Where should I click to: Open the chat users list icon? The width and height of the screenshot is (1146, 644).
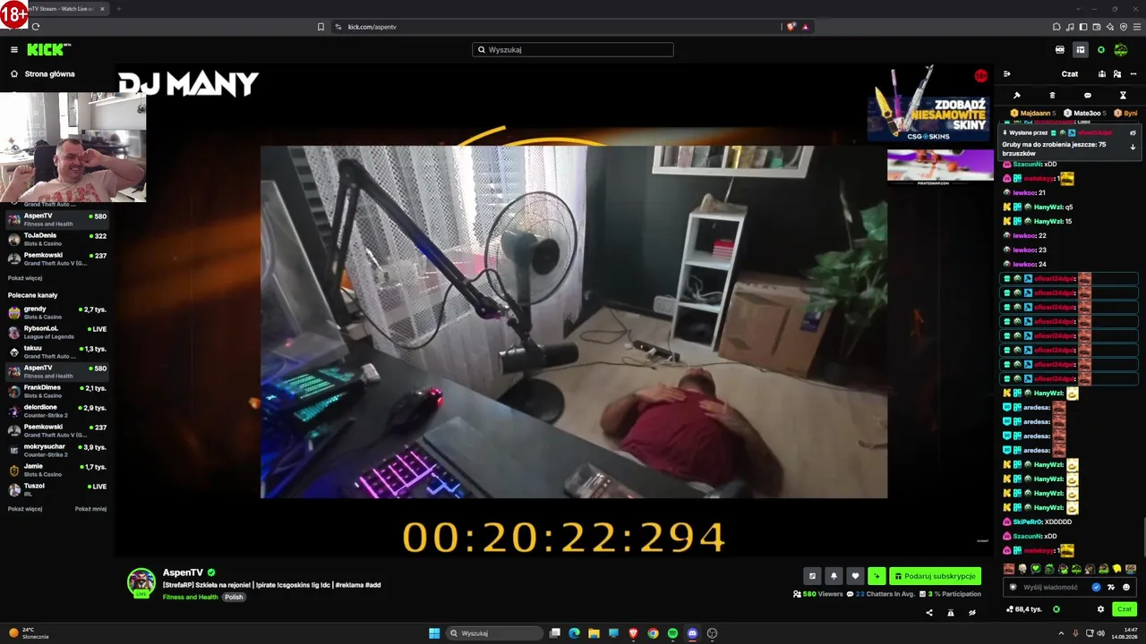point(1117,74)
